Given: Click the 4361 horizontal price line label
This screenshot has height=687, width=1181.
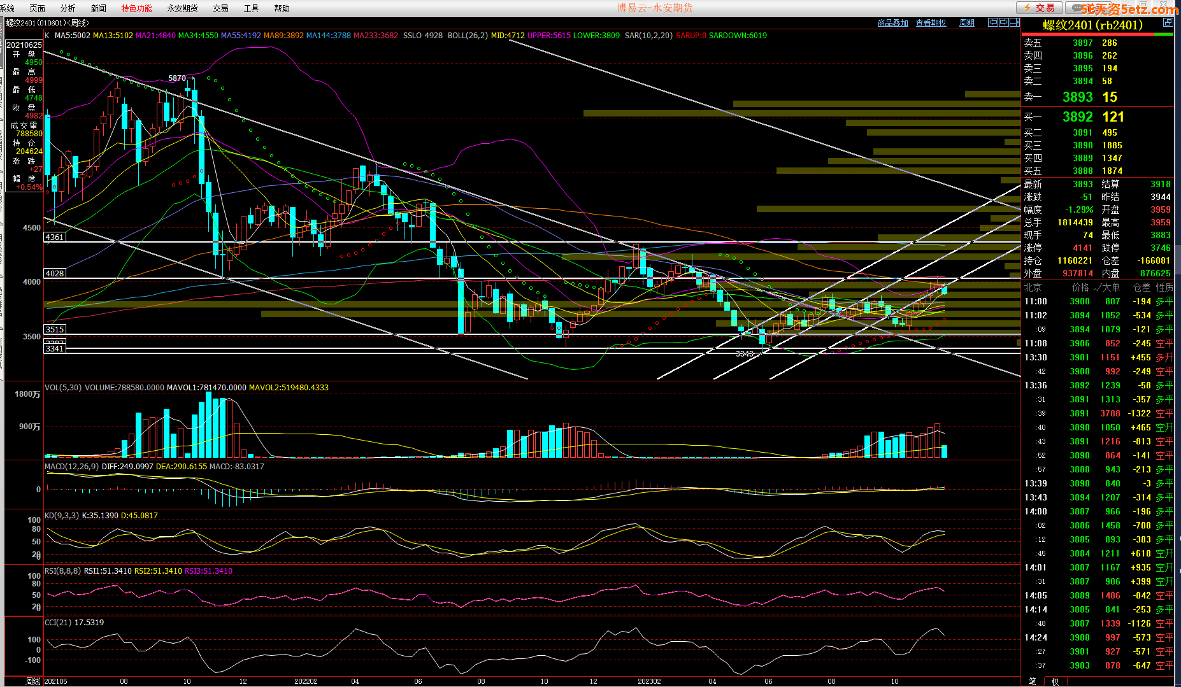Looking at the screenshot, I should click(55, 237).
